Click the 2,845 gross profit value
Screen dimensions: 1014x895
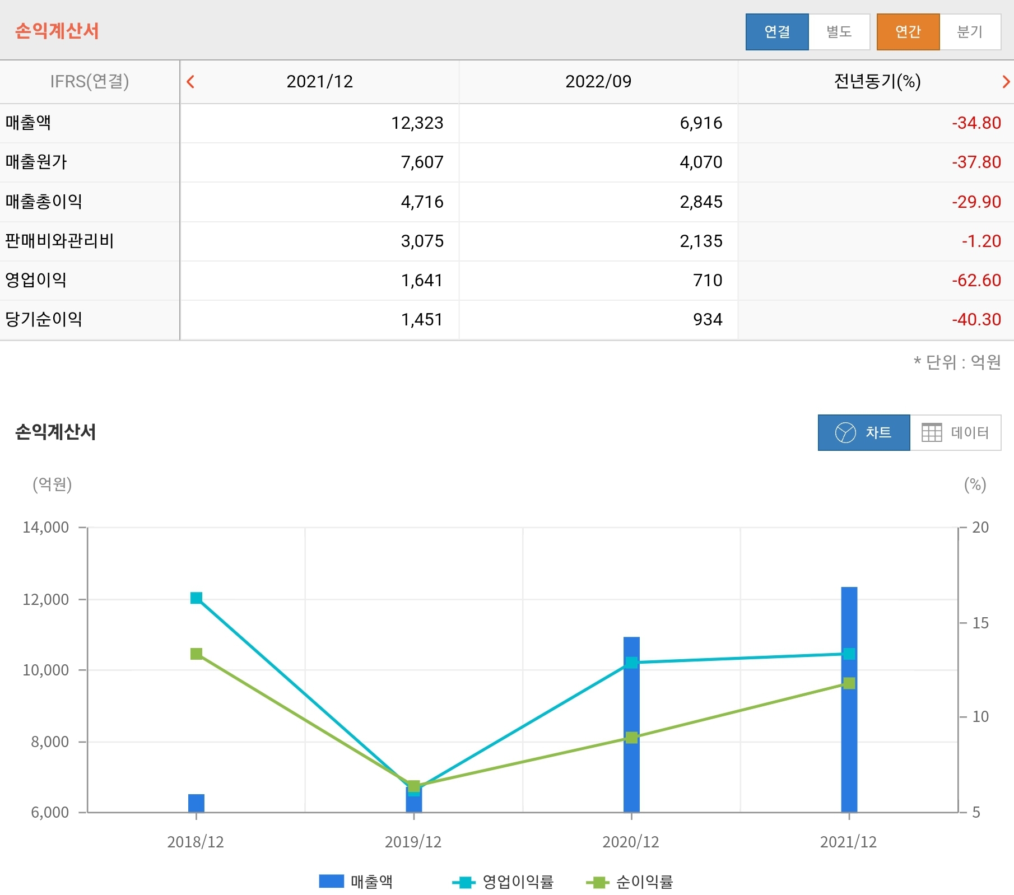[701, 202]
